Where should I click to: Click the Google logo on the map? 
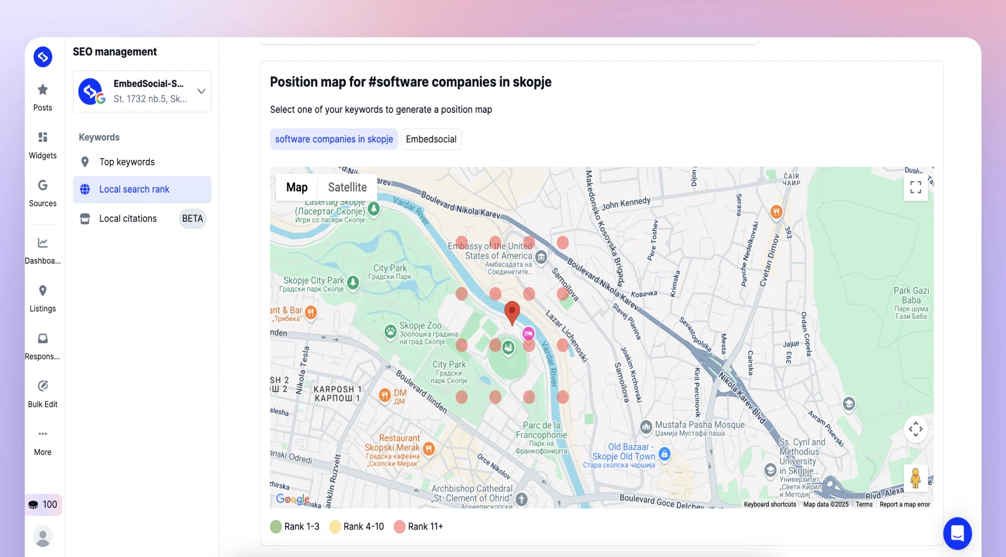pos(293,499)
